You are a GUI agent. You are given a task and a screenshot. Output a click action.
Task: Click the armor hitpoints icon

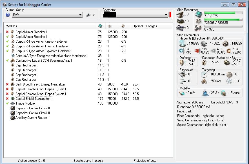204,44
